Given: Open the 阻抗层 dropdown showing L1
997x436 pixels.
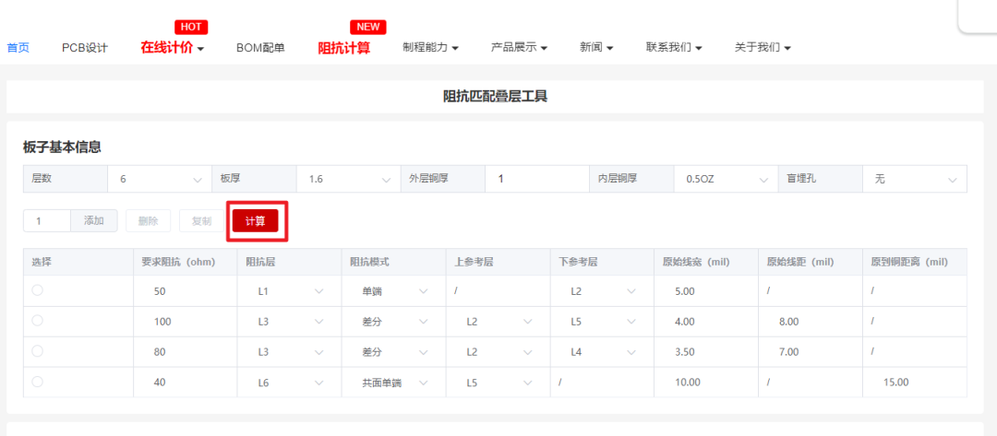Looking at the screenshot, I should [x=290, y=290].
